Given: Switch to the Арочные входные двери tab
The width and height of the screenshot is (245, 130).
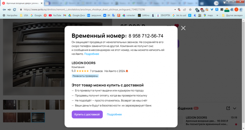Looking at the screenshot, I should [23, 3].
